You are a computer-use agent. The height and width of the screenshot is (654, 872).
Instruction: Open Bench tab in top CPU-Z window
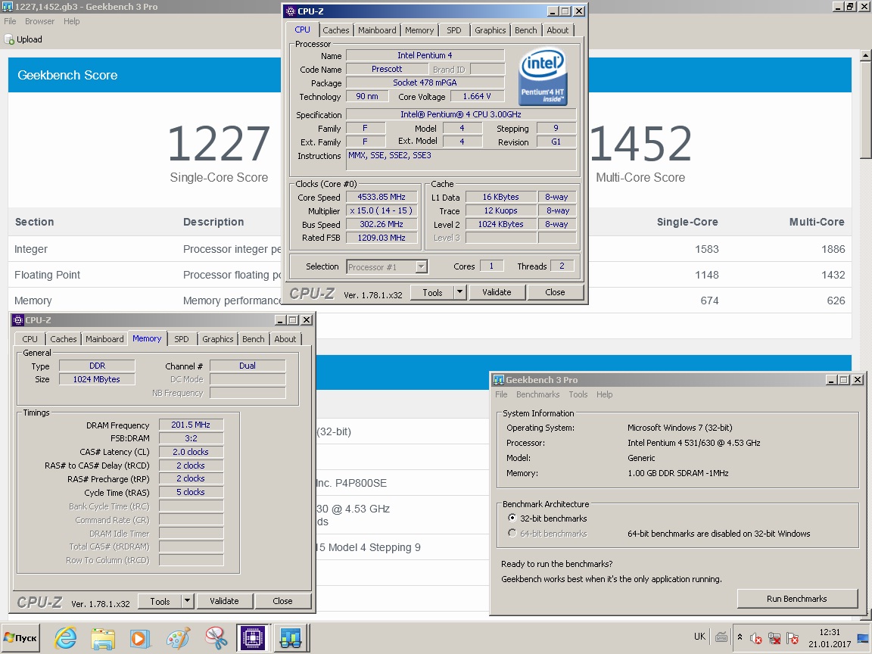525,30
